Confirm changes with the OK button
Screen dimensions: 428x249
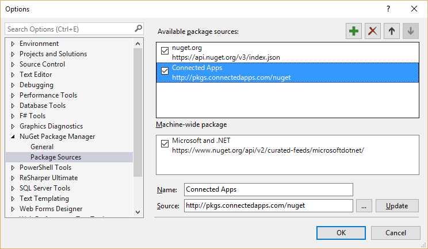[x=341, y=232]
